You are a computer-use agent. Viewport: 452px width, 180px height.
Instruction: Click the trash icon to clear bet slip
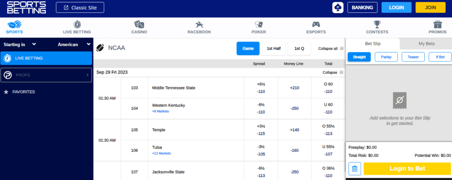click(354, 169)
